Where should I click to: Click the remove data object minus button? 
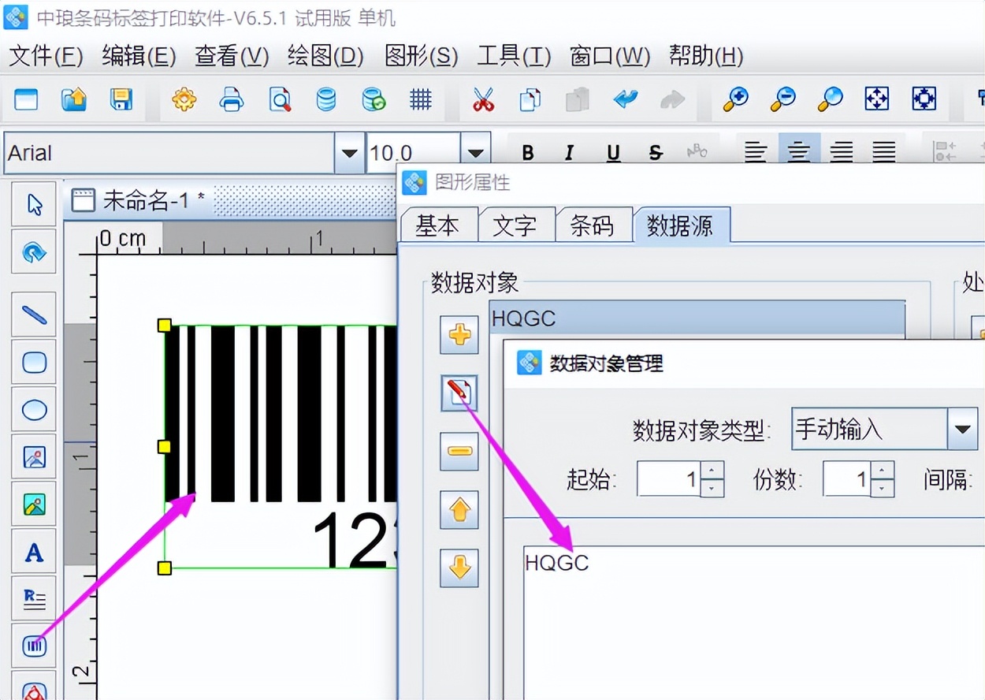click(x=459, y=451)
